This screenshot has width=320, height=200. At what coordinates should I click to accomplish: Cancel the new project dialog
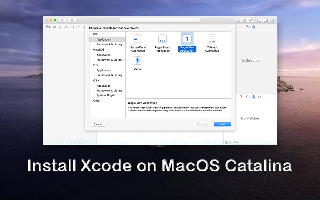coord(98,124)
